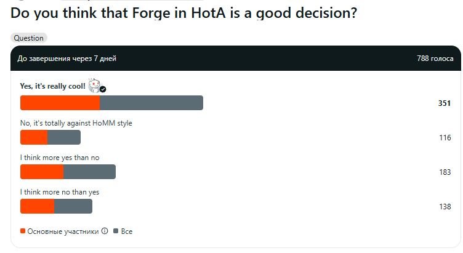This screenshot has height=253, width=463.
Task: Click orange segment of the 351-vote bar
Action: (60, 103)
